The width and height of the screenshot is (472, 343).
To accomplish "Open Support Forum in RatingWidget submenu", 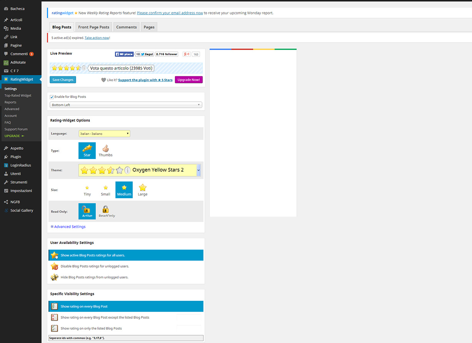I will [16, 129].
